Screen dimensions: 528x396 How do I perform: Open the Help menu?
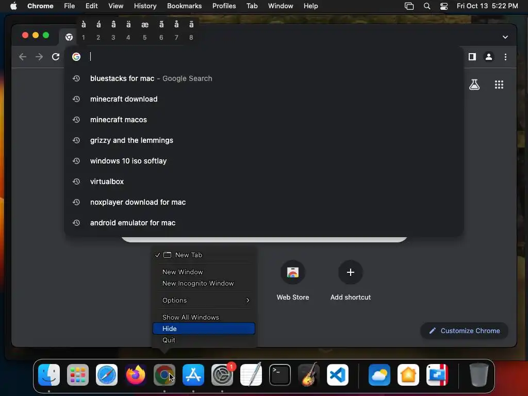(310, 6)
